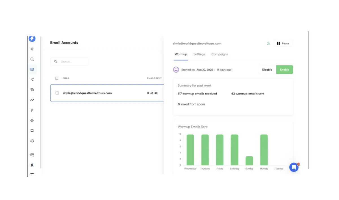Switch to the Settings tab
339x200 pixels.
[199, 54]
